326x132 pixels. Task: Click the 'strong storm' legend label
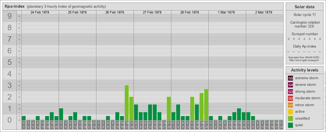point(305,91)
